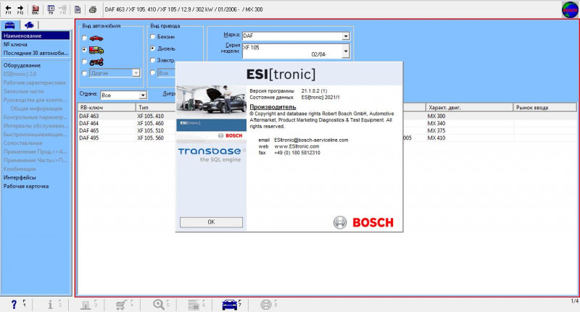580x312 pixels.
Task: Select the blue car sidebar tab icon
Action: tap(9, 25)
